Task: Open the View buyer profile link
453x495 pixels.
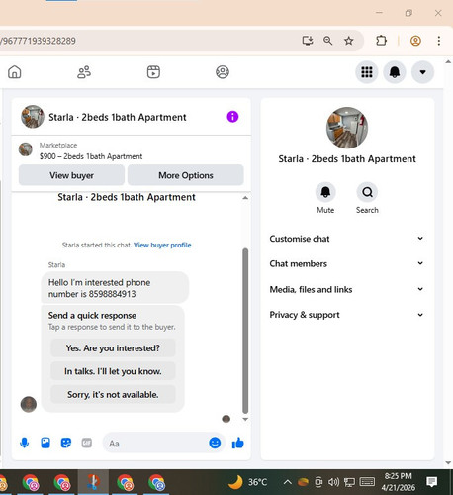Action: (x=162, y=245)
